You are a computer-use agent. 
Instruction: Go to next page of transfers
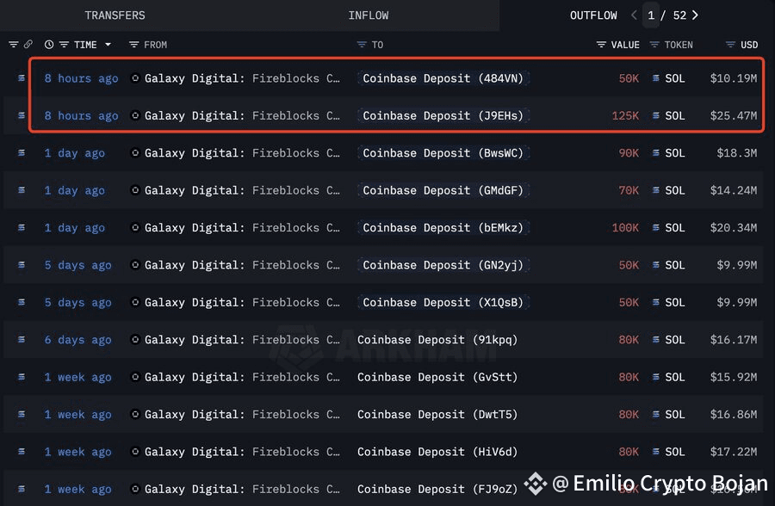click(x=696, y=15)
